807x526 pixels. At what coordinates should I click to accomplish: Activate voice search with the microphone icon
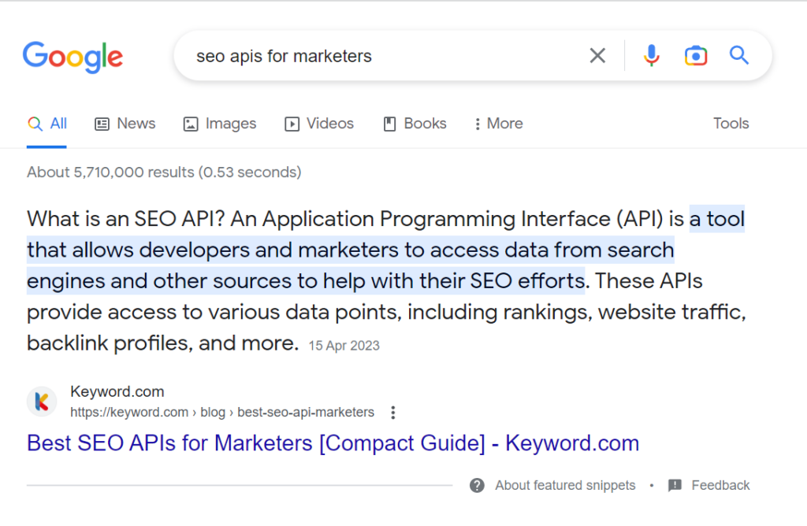[651, 55]
